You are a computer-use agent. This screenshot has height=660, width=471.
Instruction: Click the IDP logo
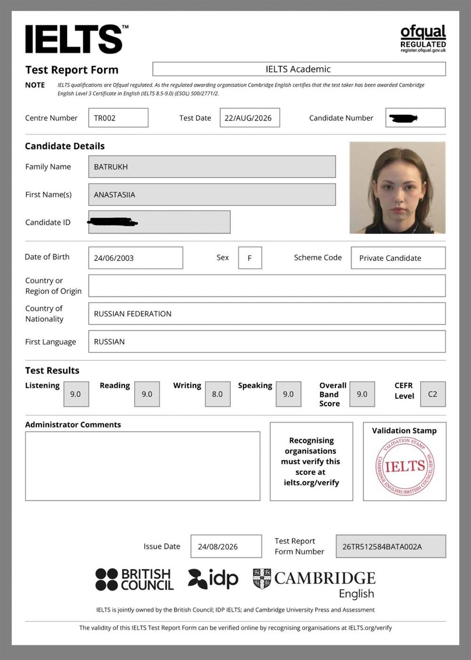tap(213, 579)
